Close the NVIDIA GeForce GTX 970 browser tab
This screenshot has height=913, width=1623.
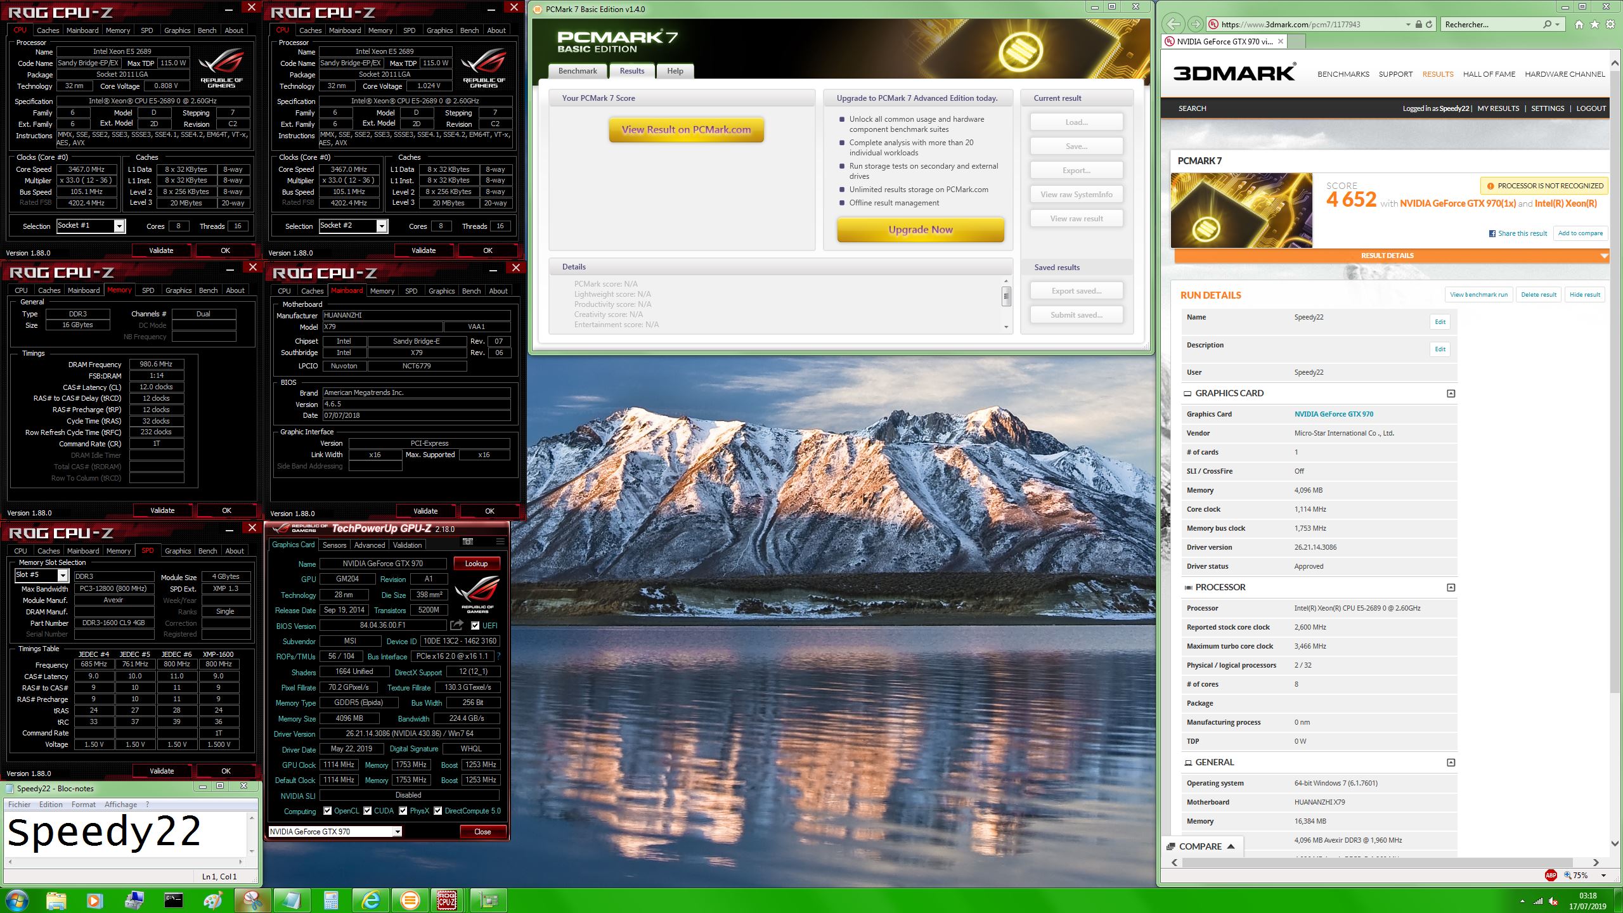[x=1280, y=41]
